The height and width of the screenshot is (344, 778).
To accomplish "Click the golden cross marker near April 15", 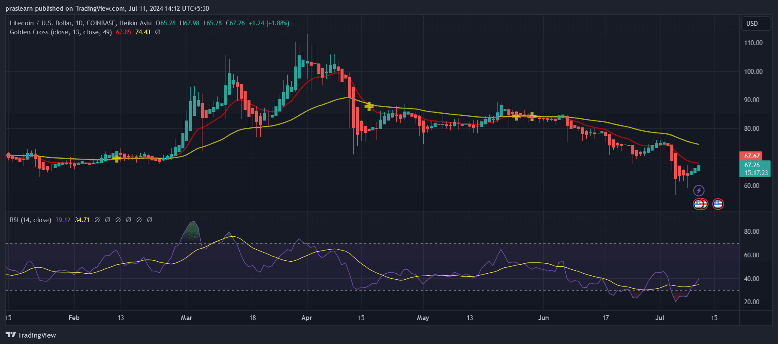I will (x=369, y=106).
